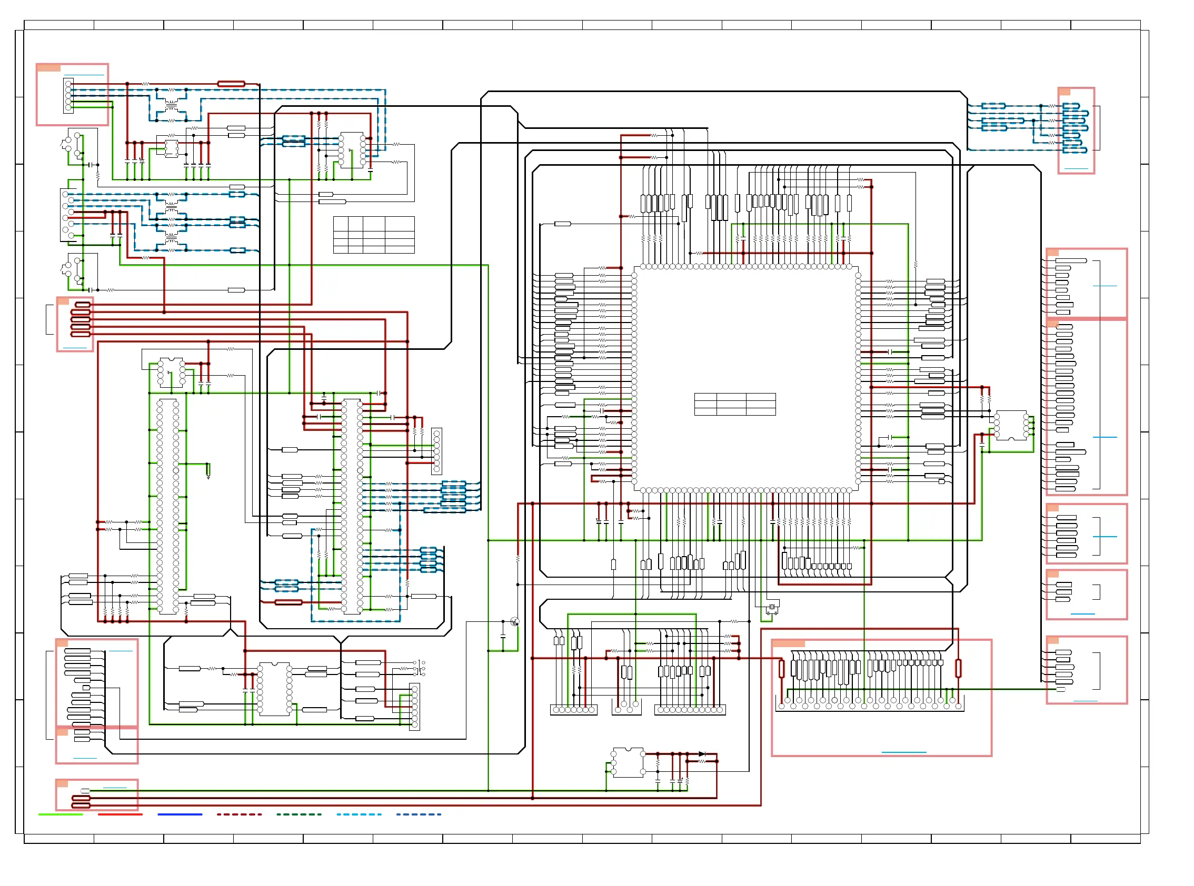Click the bottom-left pink box with red power pads

coord(96,795)
